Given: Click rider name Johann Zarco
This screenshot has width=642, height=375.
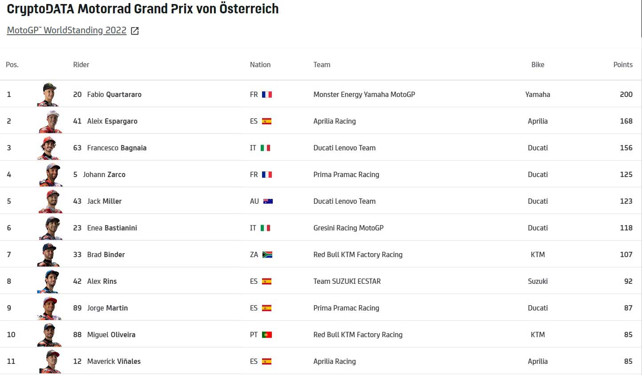Looking at the screenshot, I should [x=104, y=174].
